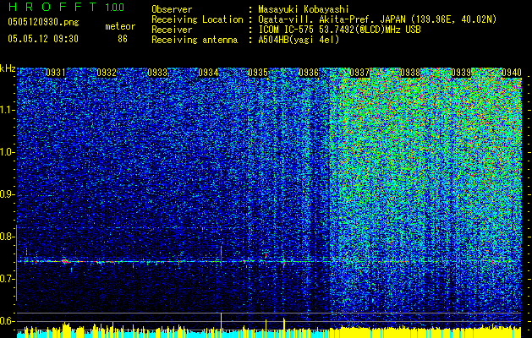Click the 0939 time marker
Screen dimensions: 532x338
click(x=461, y=73)
